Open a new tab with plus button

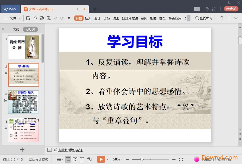pyautogui.click(x=95, y=9)
